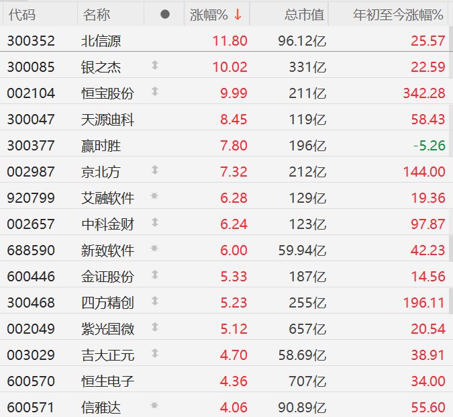Select stock code 600570
Screen dimensions: 453x417
tap(31, 381)
